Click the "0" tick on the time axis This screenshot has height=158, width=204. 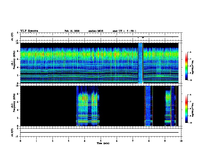coord(20,141)
